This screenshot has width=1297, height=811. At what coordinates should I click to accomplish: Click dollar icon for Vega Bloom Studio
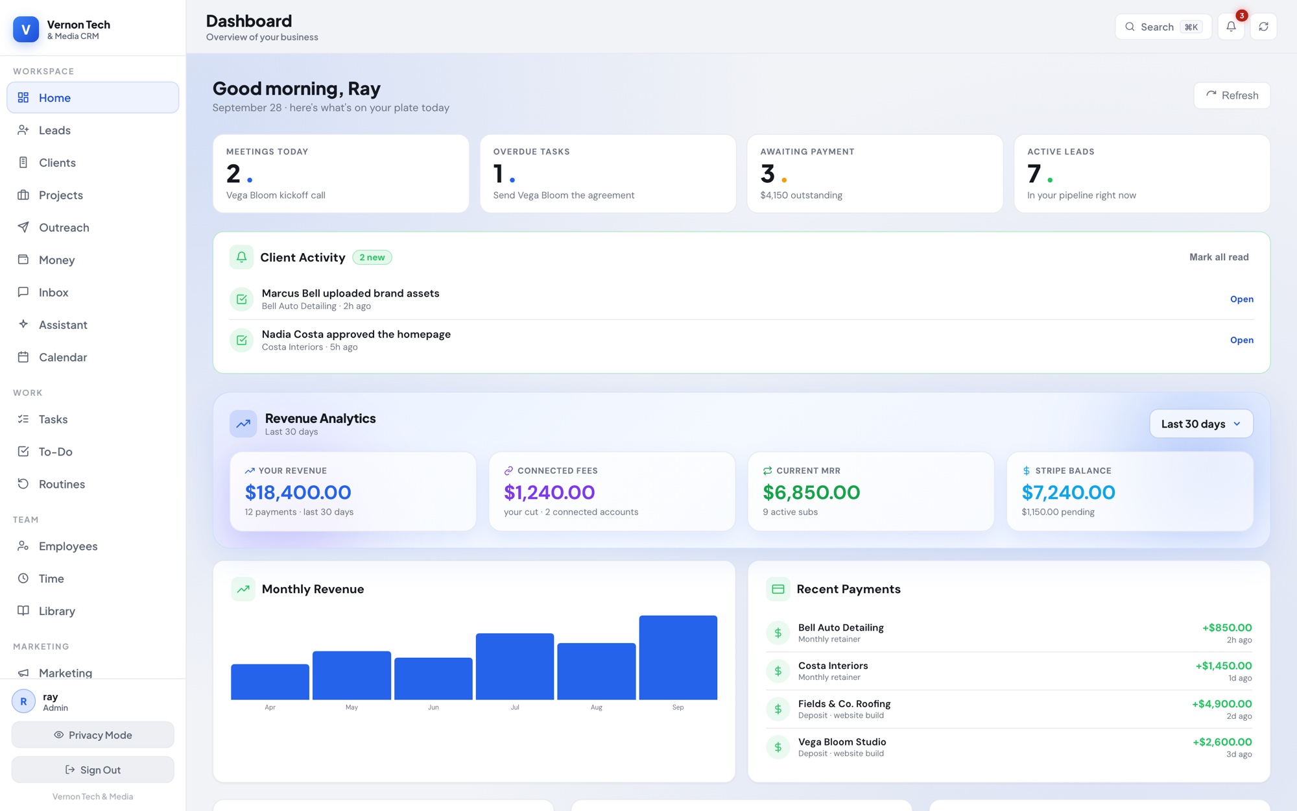[778, 747]
